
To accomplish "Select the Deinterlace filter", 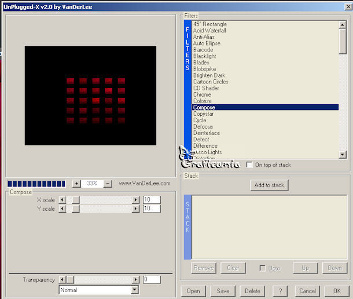I will tap(265, 133).
